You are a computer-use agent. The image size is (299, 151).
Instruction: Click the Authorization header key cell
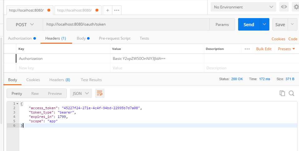63,59
